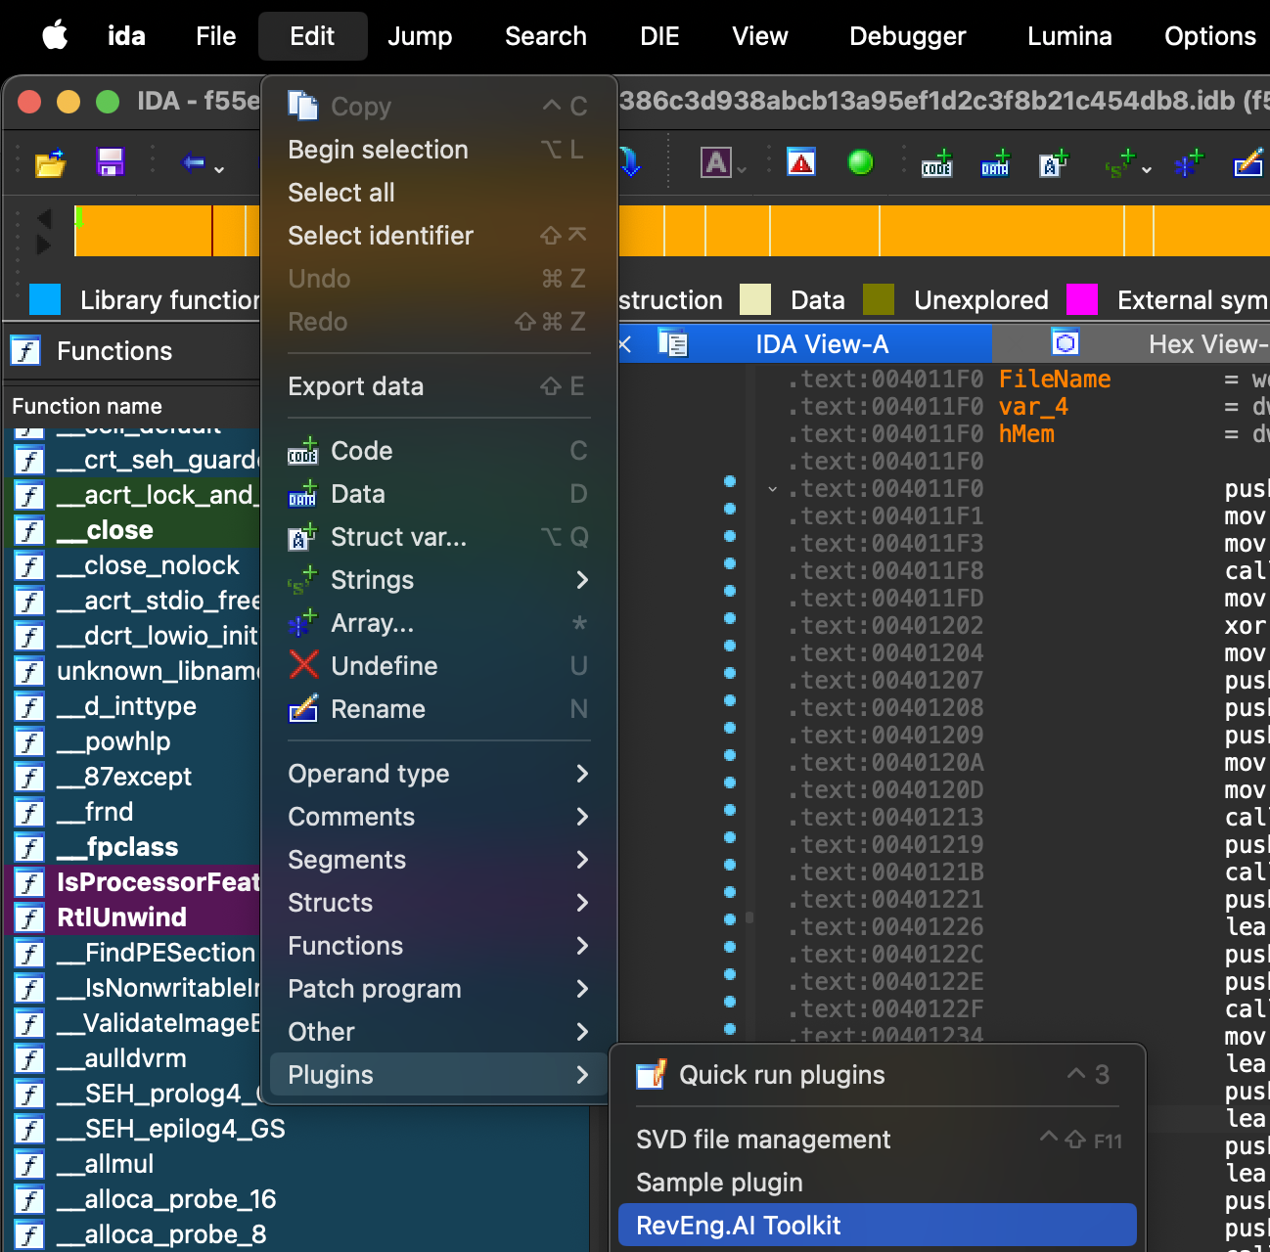Choose Array... menu entry

tap(439, 623)
